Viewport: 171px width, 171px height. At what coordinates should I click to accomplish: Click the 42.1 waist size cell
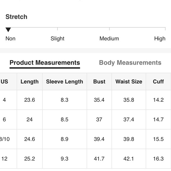click(x=129, y=159)
